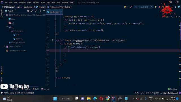The height and width of the screenshot is (102, 181).
Task: Fold findMaximumPriceByRating method at line 12
Action: click(55, 40)
